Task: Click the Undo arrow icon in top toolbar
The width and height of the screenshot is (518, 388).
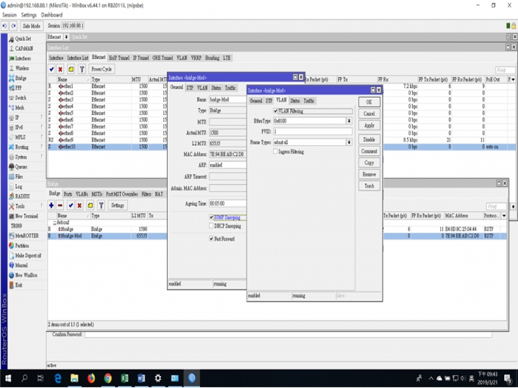Action: 4,26
